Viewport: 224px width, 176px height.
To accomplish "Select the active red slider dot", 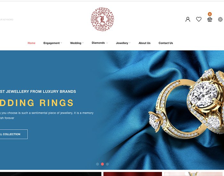I will (x=102, y=164).
